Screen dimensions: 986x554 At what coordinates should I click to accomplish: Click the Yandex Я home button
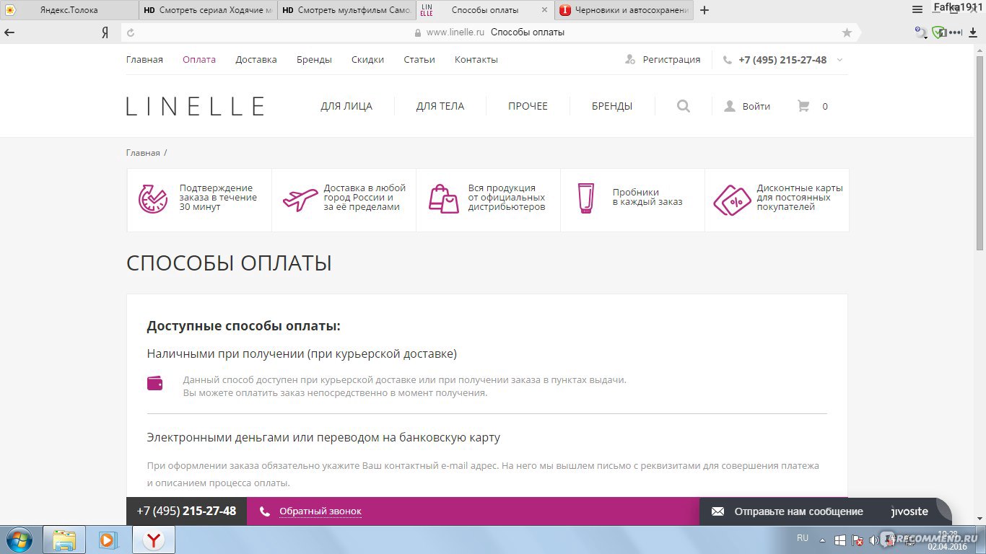[x=105, y=32]
